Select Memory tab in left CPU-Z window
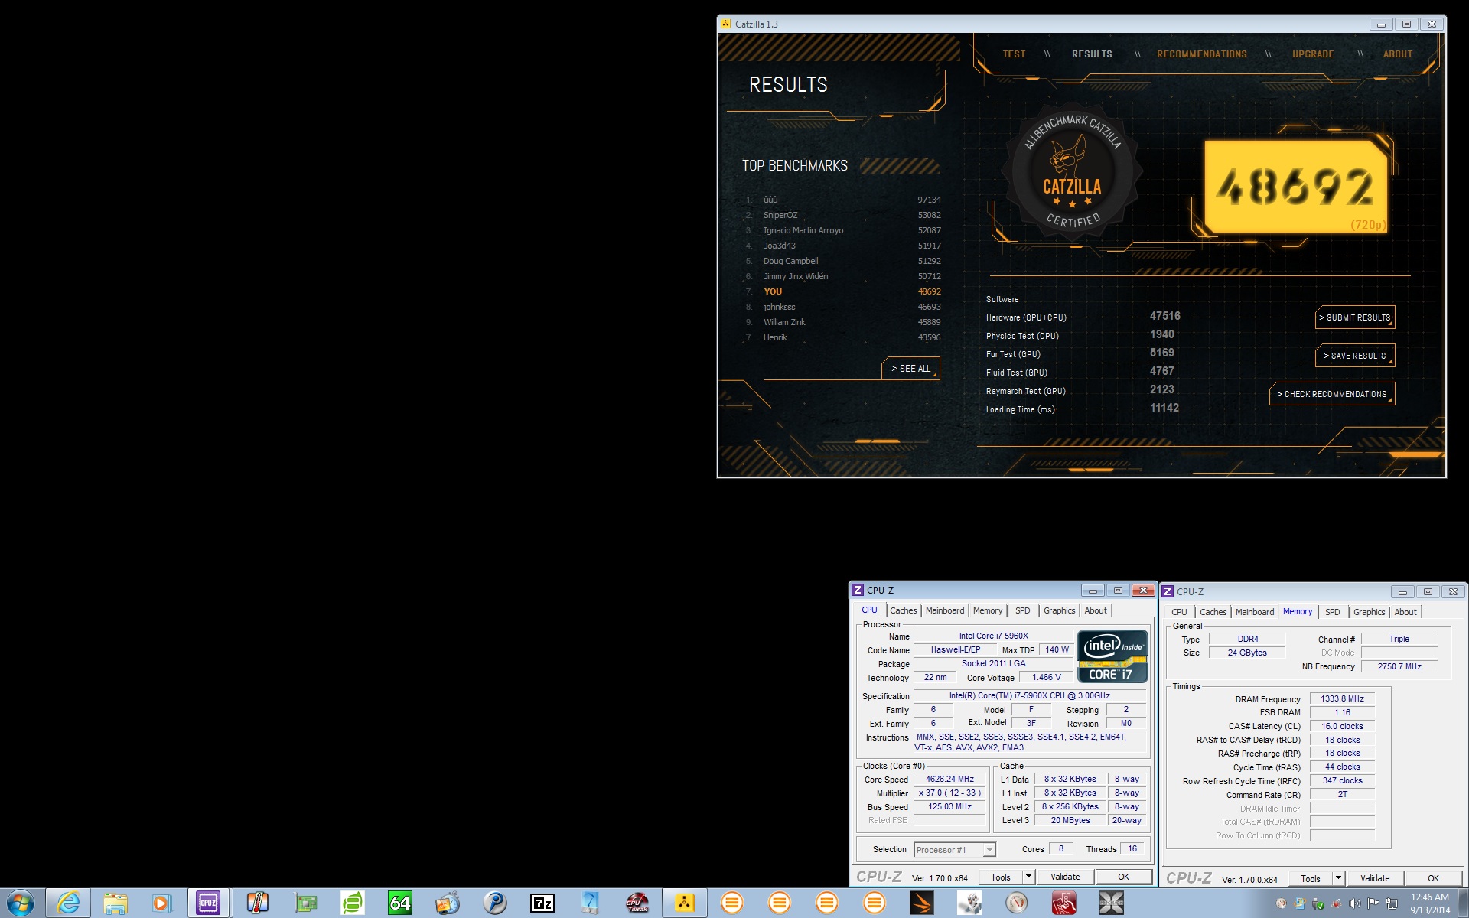The width and height of the screenshot is (1469, 918). (988, 610)
